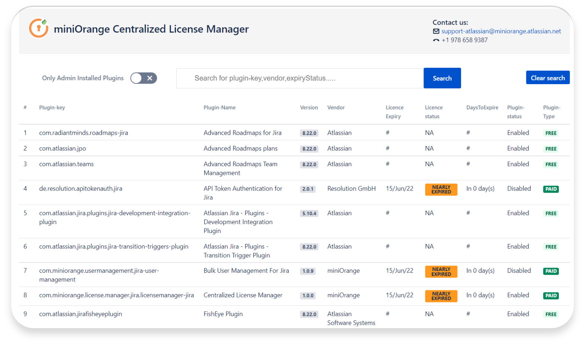The image size is (585, 345).
Task: Click the plugin search input field
Action: pyautogui.click(x=300, y=78)
